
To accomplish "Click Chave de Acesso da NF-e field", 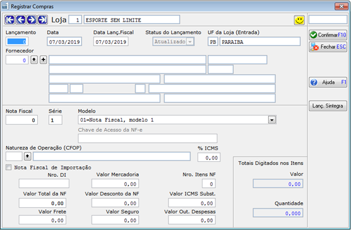I will [147, 138].
